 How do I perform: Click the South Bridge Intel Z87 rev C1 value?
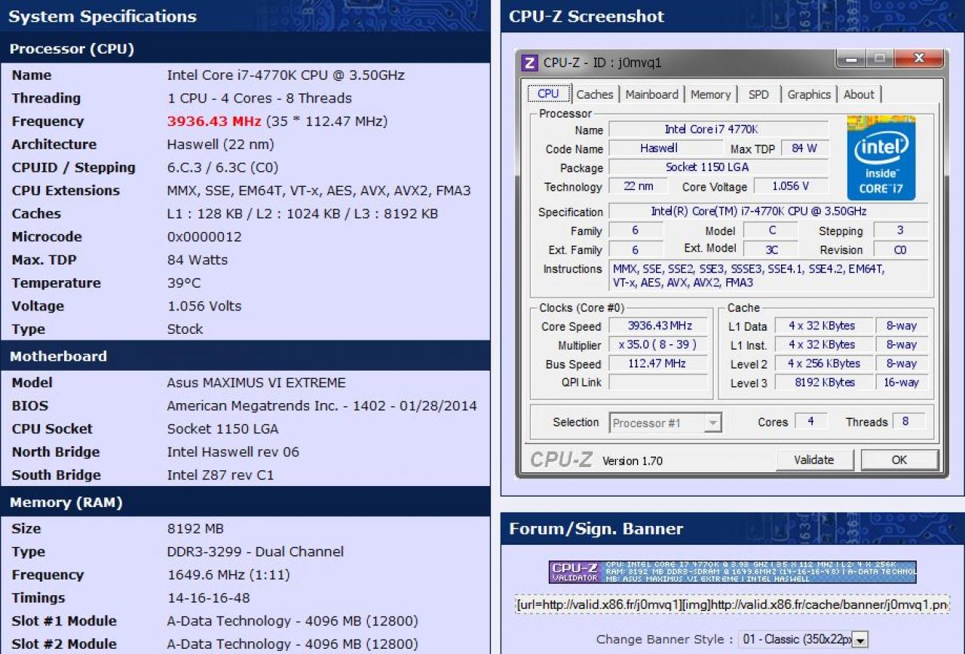pyautogui.click(x=220, y=475)
